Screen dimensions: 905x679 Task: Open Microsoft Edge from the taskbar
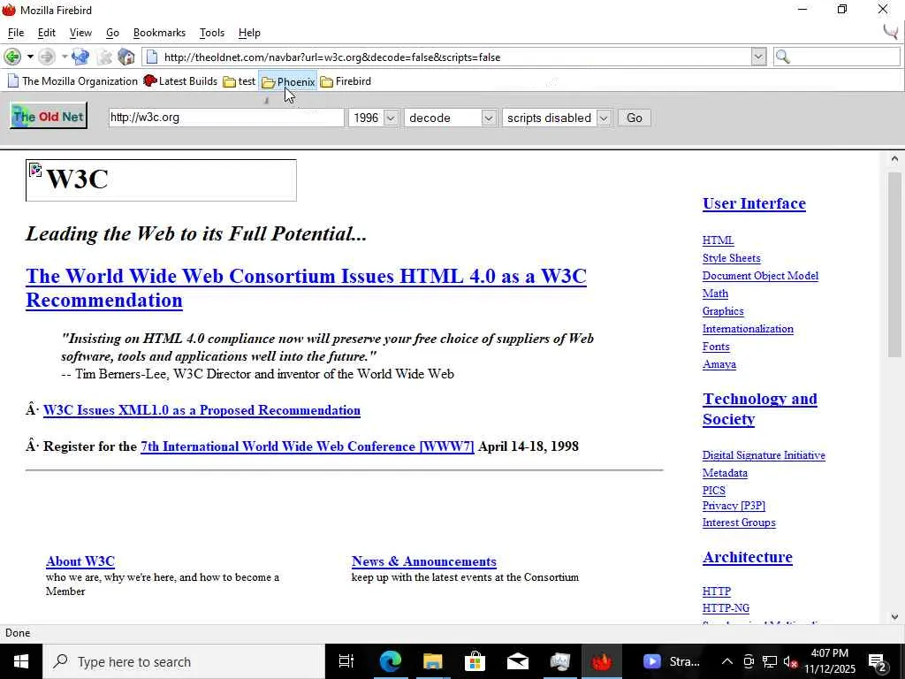tap(390, 661)
